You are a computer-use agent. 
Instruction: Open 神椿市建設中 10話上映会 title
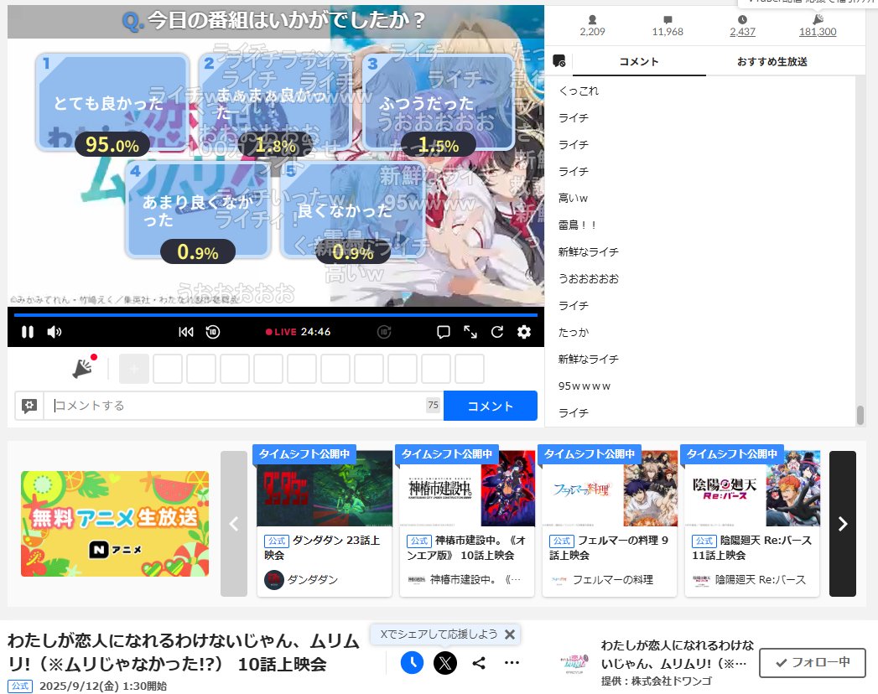(x=466, y=547)
